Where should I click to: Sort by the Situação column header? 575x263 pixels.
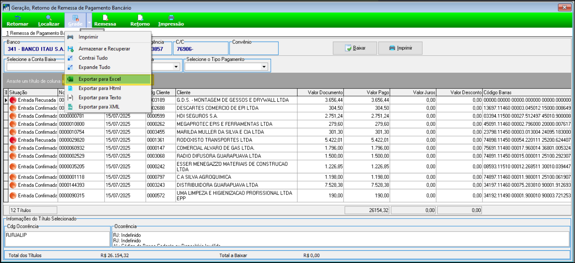click(33, 92)
